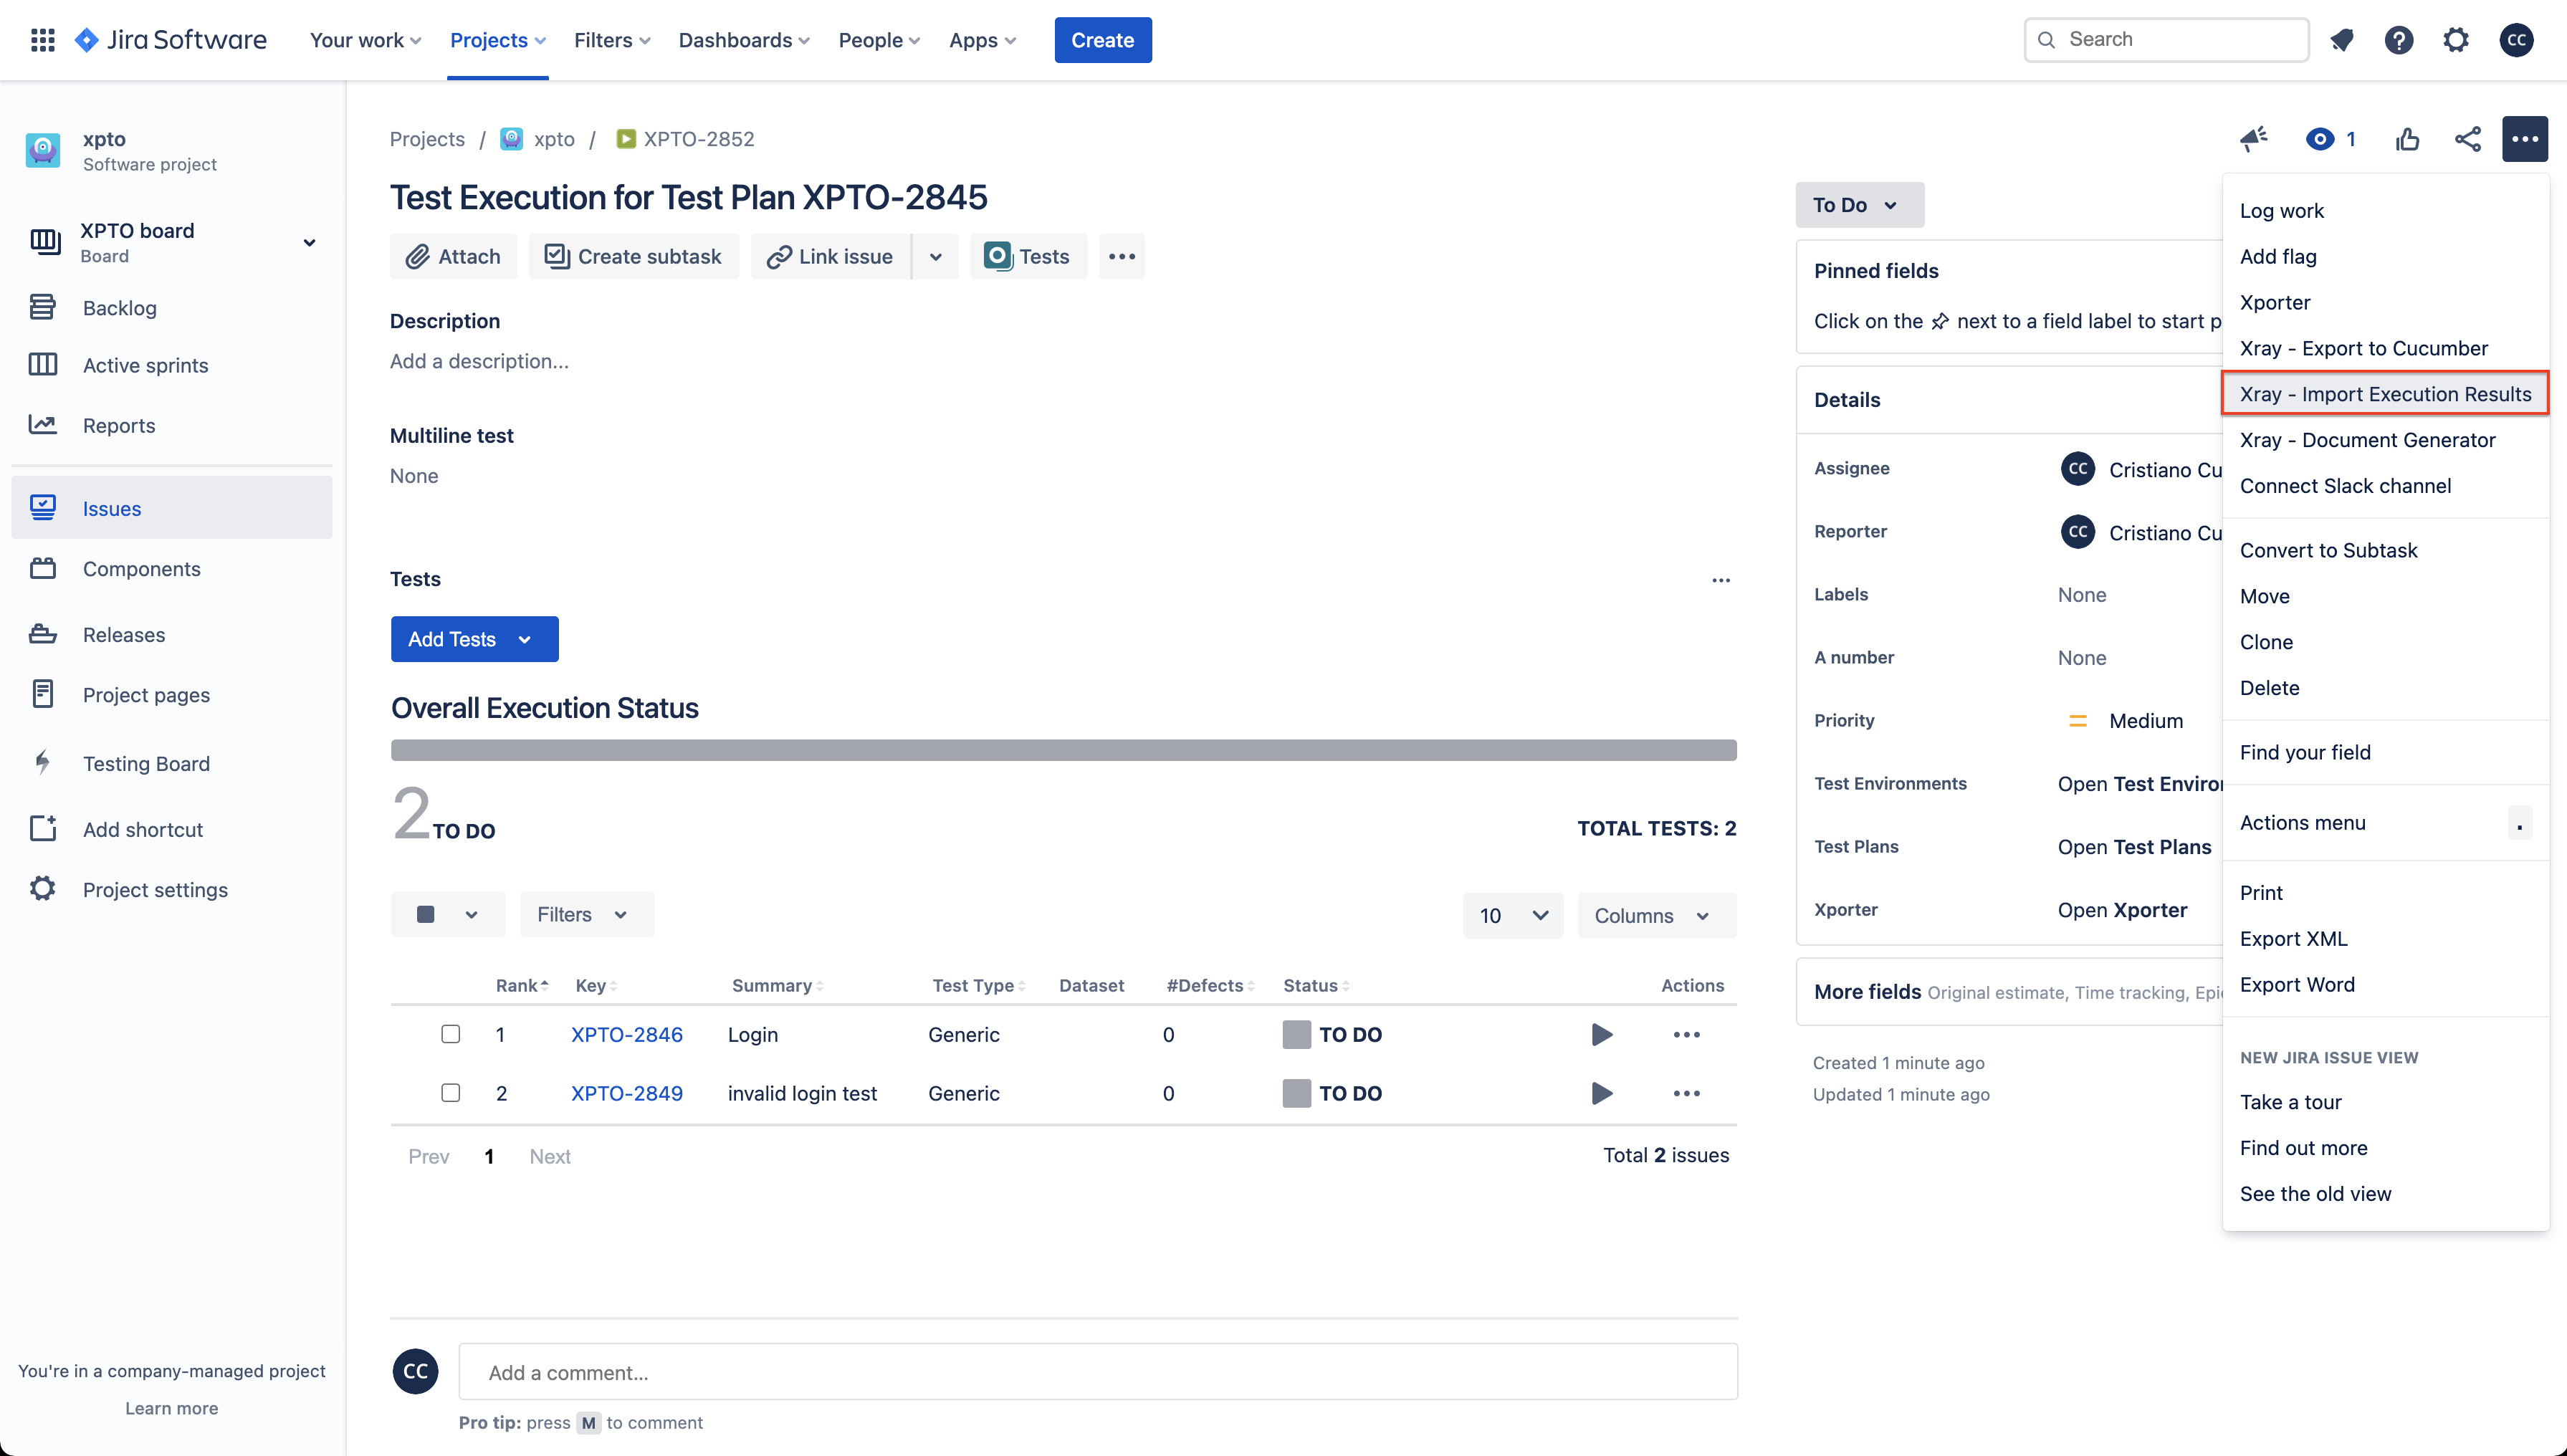Image resolution: width=2567 pixels, height=1456 pixels.
Task: Expand the To Do status dropdown
Action: (x=1859, y=205)
